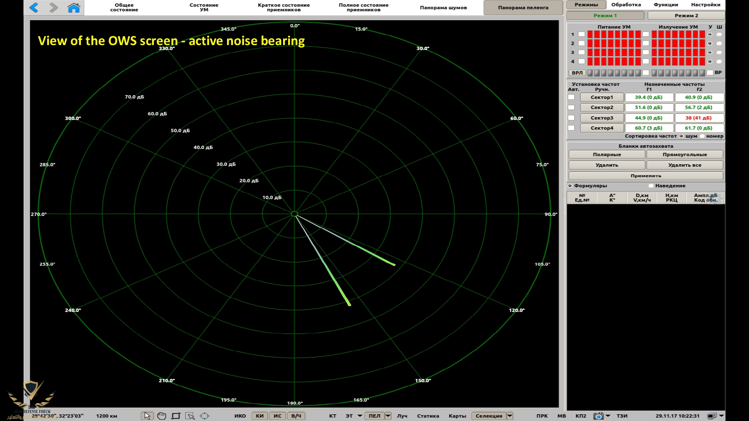This screenshot has height=421, width=749.
Task: Click the Удалить button
Action: click(607, 165)
